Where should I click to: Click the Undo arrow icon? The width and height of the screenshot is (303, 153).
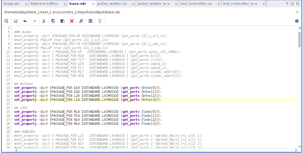[25, 21]
